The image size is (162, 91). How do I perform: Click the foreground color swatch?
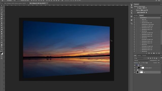point(1,53)
